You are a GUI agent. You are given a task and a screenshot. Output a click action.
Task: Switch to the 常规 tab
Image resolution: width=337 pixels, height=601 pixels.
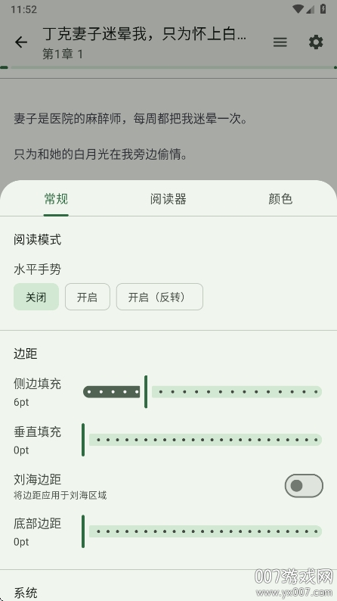pos(56,199)
